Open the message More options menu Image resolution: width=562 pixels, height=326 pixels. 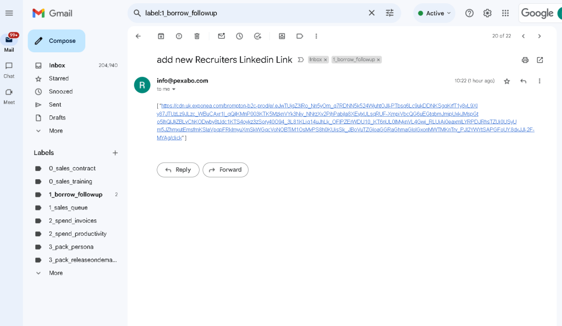tap(539, 81)
